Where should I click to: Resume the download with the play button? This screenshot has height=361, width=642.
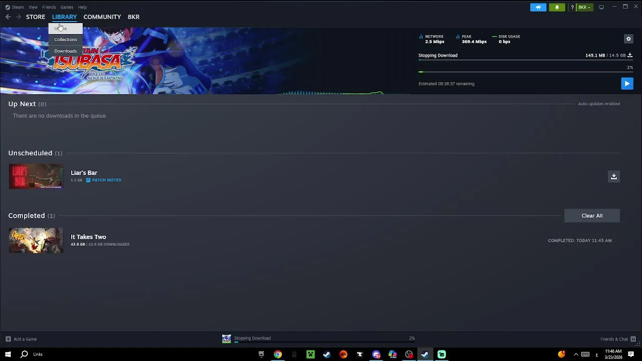coord(627,84)
